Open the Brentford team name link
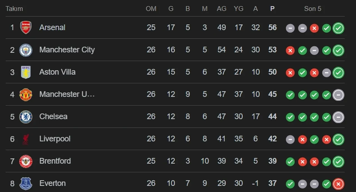The image size is (356, 192). point(55,161)
